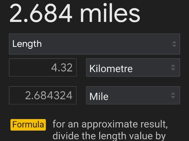
Task: Click the '2.684 miles' result heading
Action: pyautogui.click(x=75, y=13)
